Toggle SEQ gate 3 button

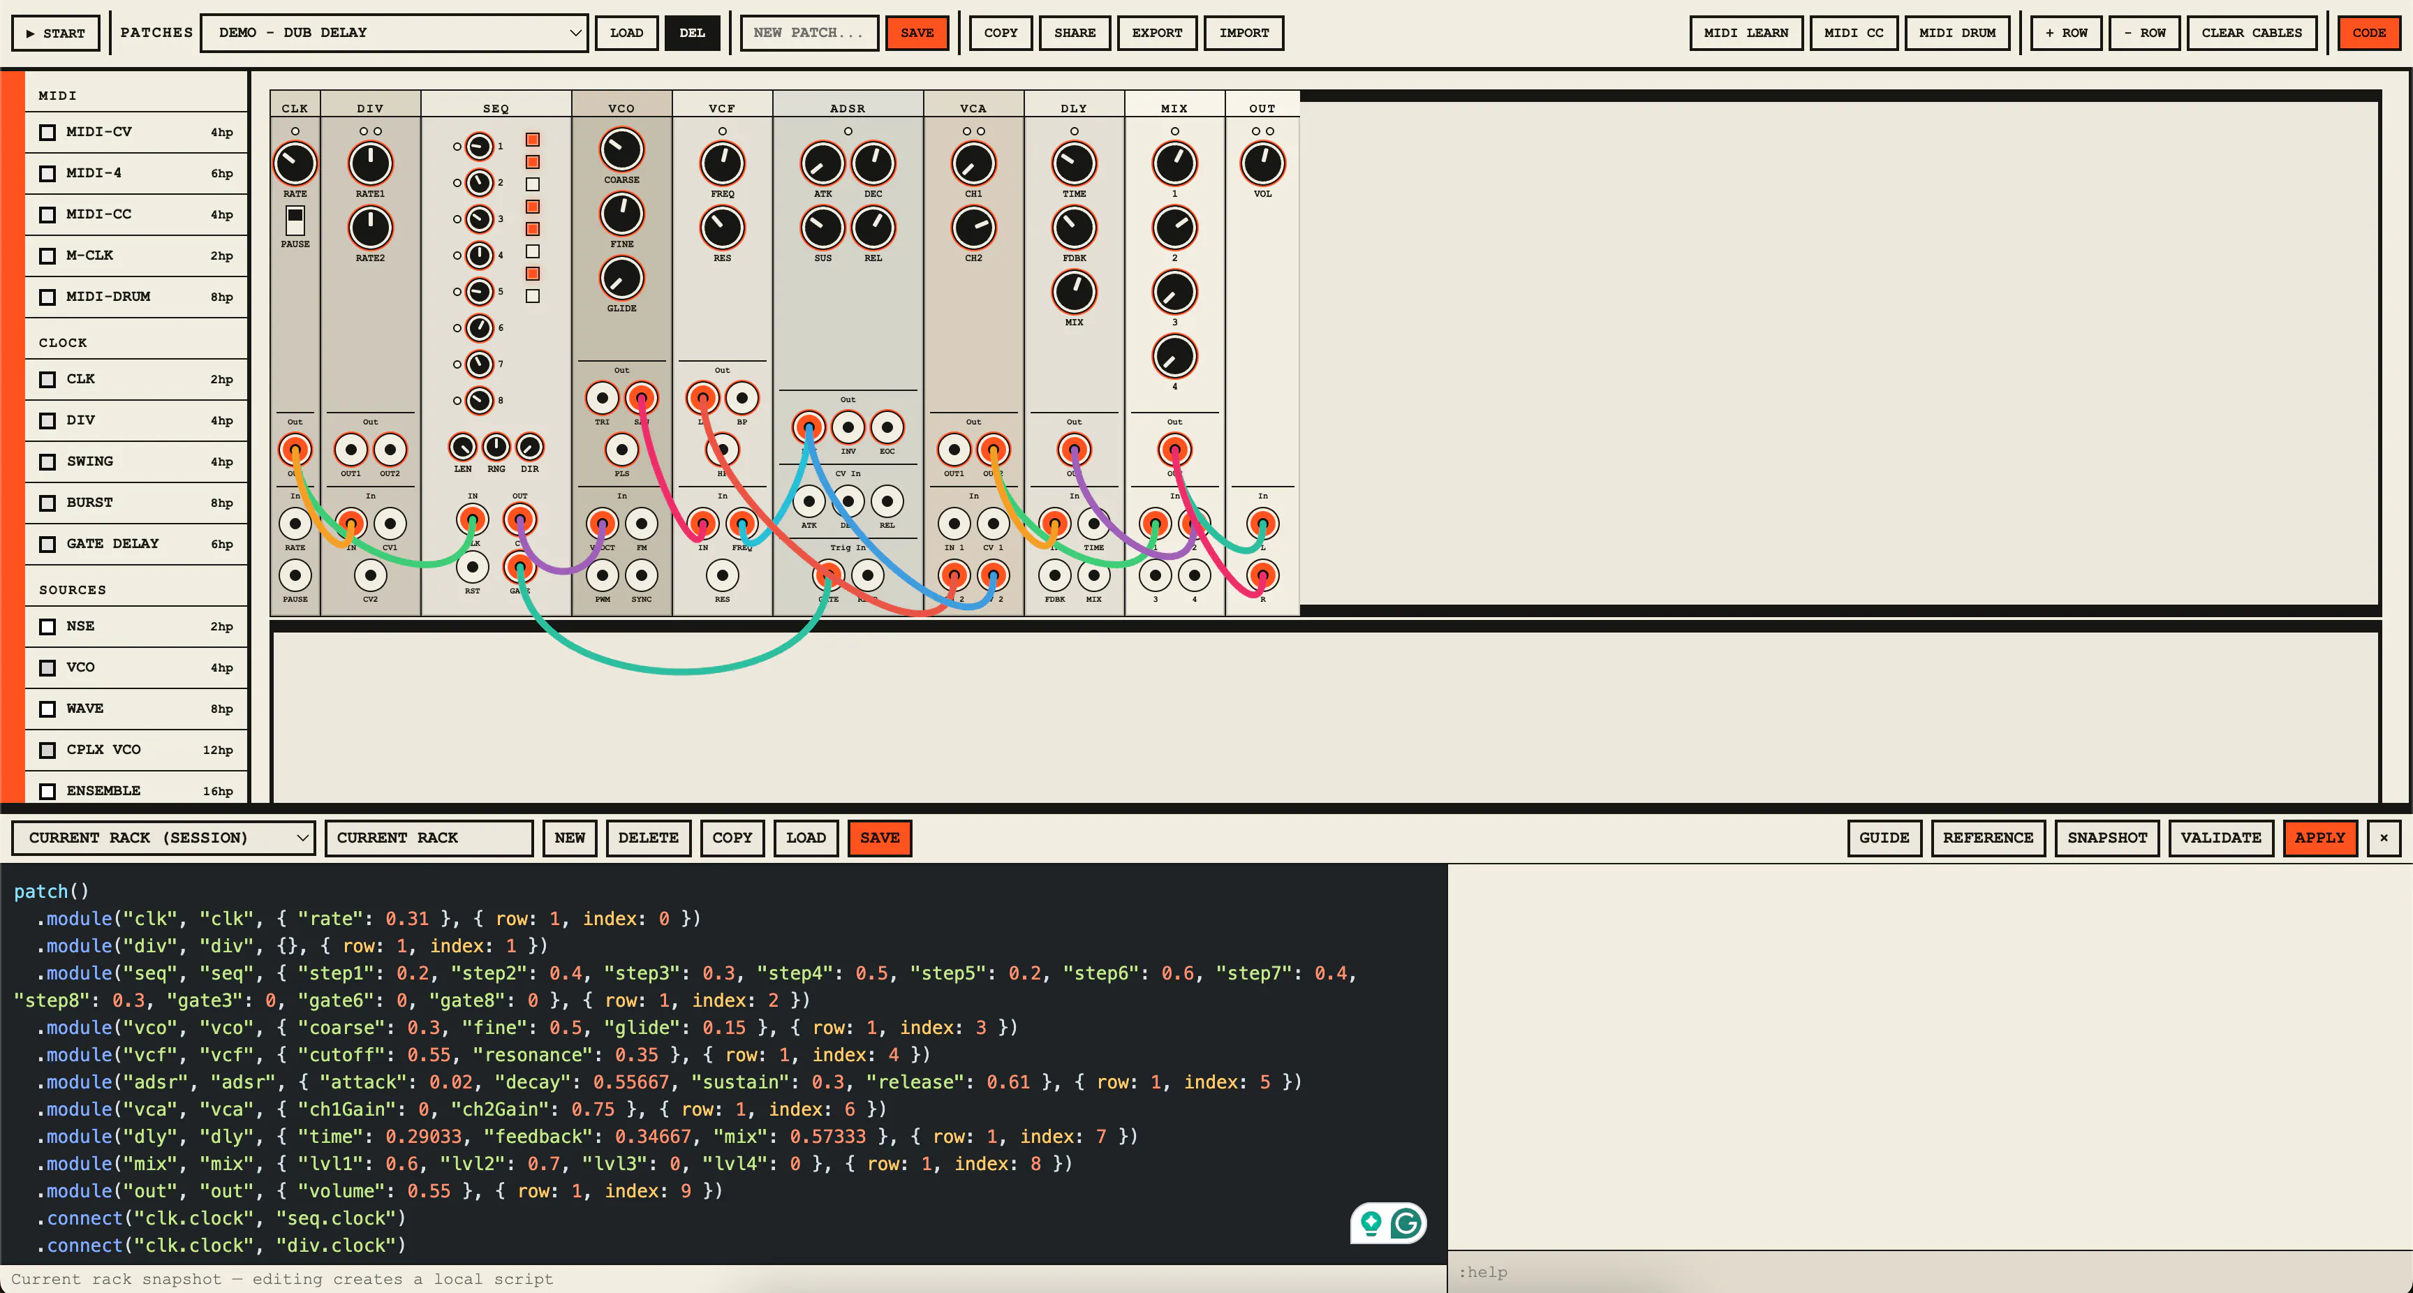pyautogui.click(x=532, y=184)
